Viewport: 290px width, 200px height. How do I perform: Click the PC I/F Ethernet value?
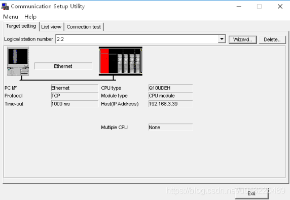coord(75,88)
